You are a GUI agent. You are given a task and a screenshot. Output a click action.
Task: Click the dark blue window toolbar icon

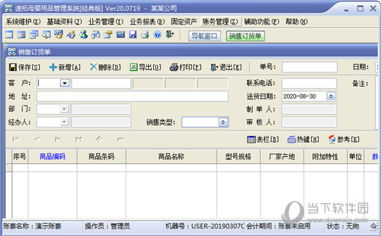[x=121, y=35]
